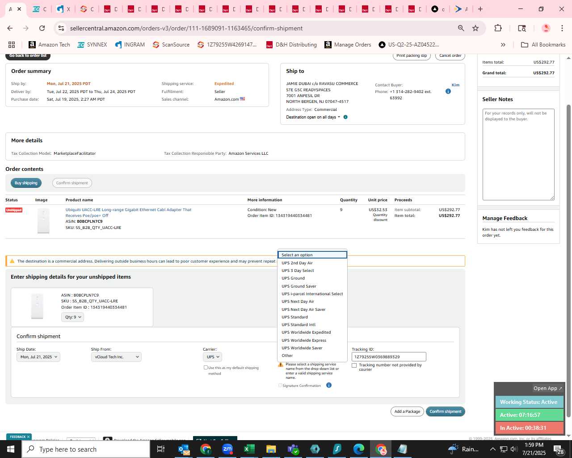Click Go back to order list

click(28, 56)
